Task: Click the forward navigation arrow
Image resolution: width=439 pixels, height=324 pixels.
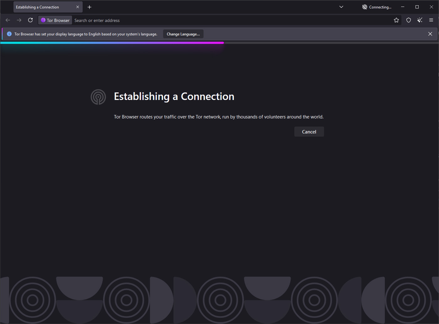Action: pos(19,20)
